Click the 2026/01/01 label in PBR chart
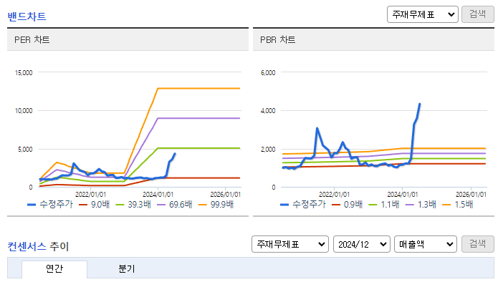The height and width of the screenshot is (282, 498). click(x=471, y=195)
